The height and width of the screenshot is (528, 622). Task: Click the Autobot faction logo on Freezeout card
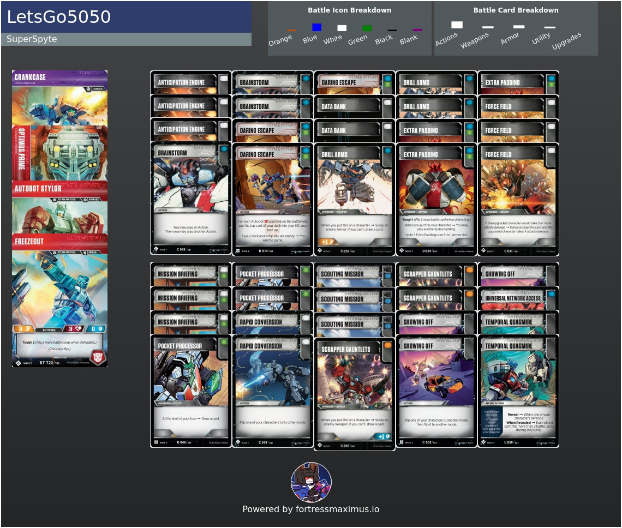98,356
